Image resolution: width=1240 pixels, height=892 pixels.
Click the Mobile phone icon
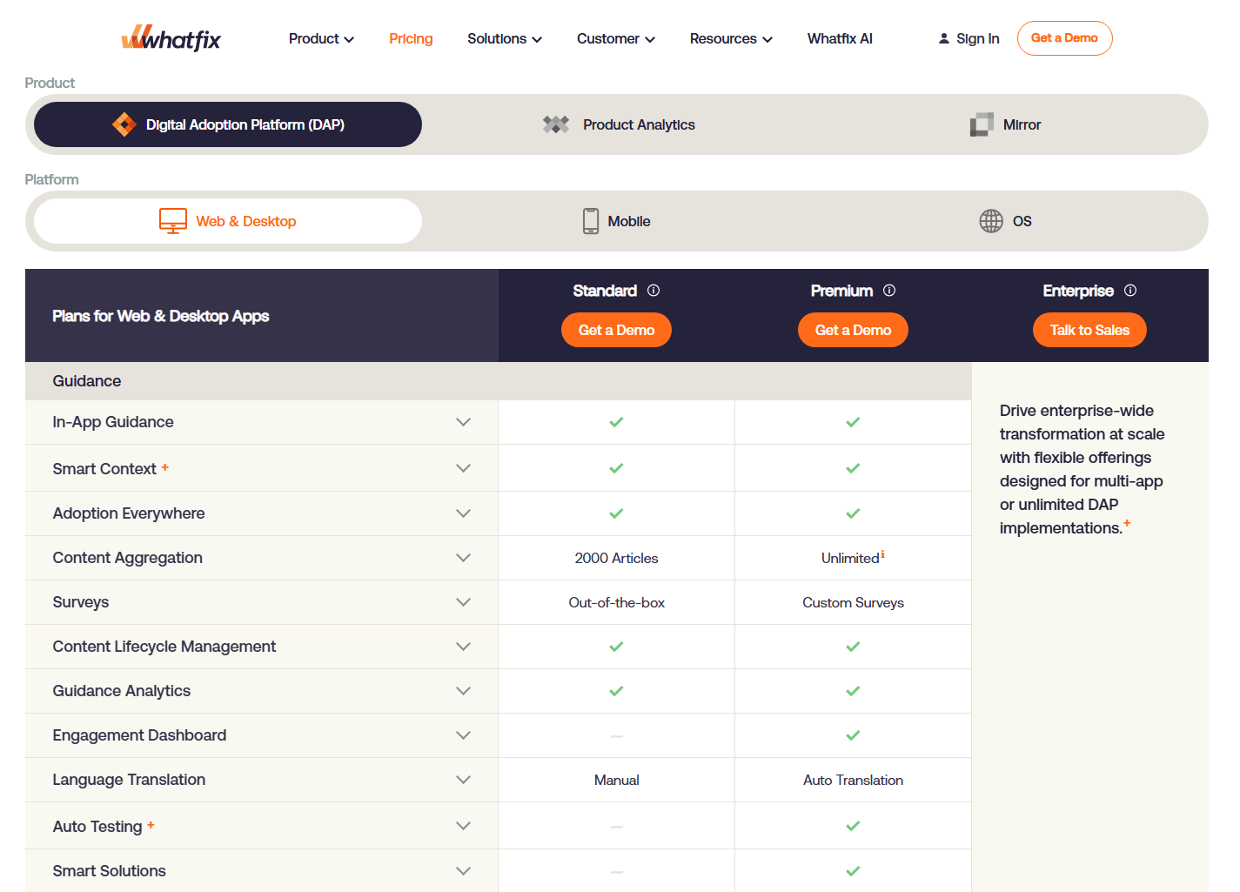[x=591, y=221]
